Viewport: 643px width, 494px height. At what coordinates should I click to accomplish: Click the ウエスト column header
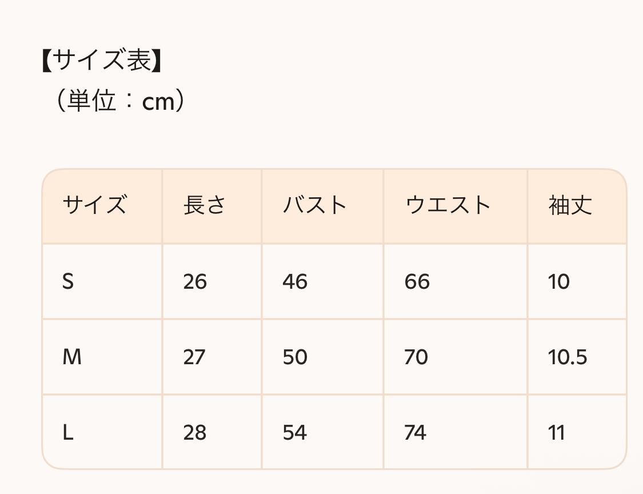(x=448, y=205)
